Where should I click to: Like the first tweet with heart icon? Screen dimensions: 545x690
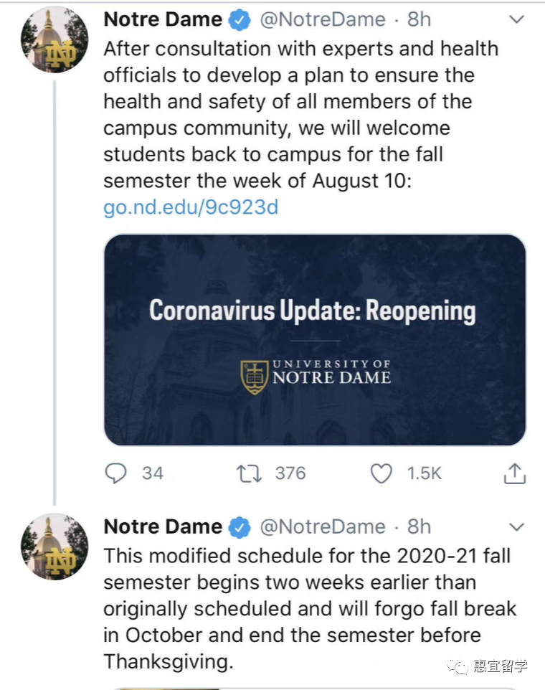381,473
